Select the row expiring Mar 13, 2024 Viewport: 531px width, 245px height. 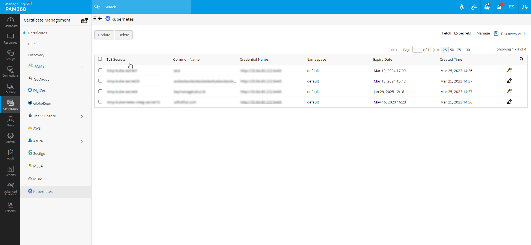[100, 81]
